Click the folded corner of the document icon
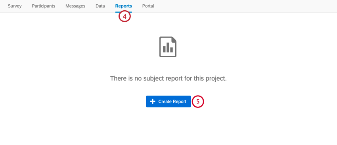 coord(174,39)
